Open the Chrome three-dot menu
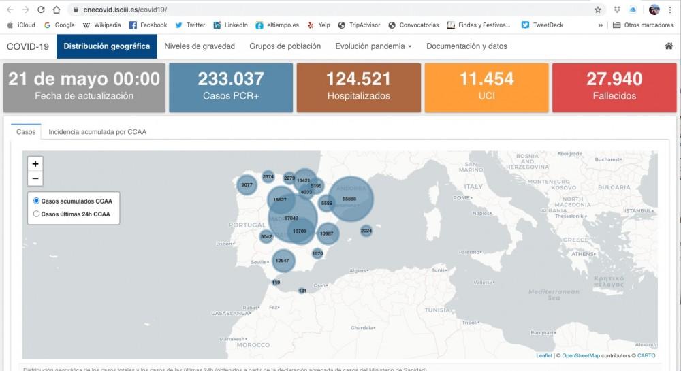The image size is (681, 371). click(x=670, y=10)
